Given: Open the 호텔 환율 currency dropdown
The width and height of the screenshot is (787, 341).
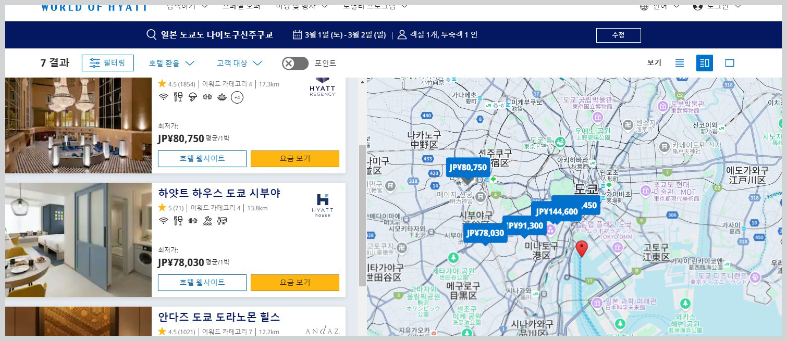Looking at the screenshot, I should [171, 63].
